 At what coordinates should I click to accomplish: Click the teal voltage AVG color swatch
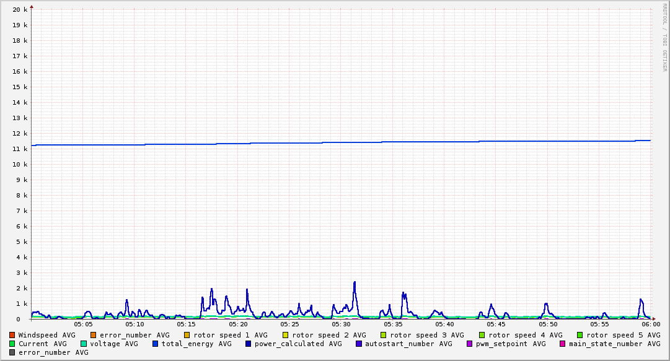click(x=84, y=344)
